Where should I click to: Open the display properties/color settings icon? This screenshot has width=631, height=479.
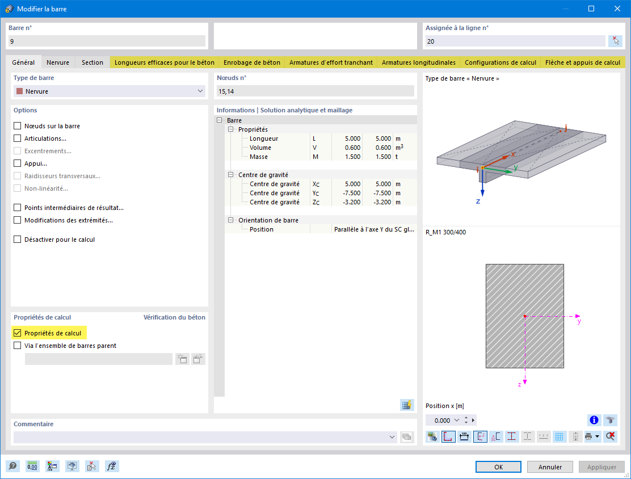click(x=52, y=466)
